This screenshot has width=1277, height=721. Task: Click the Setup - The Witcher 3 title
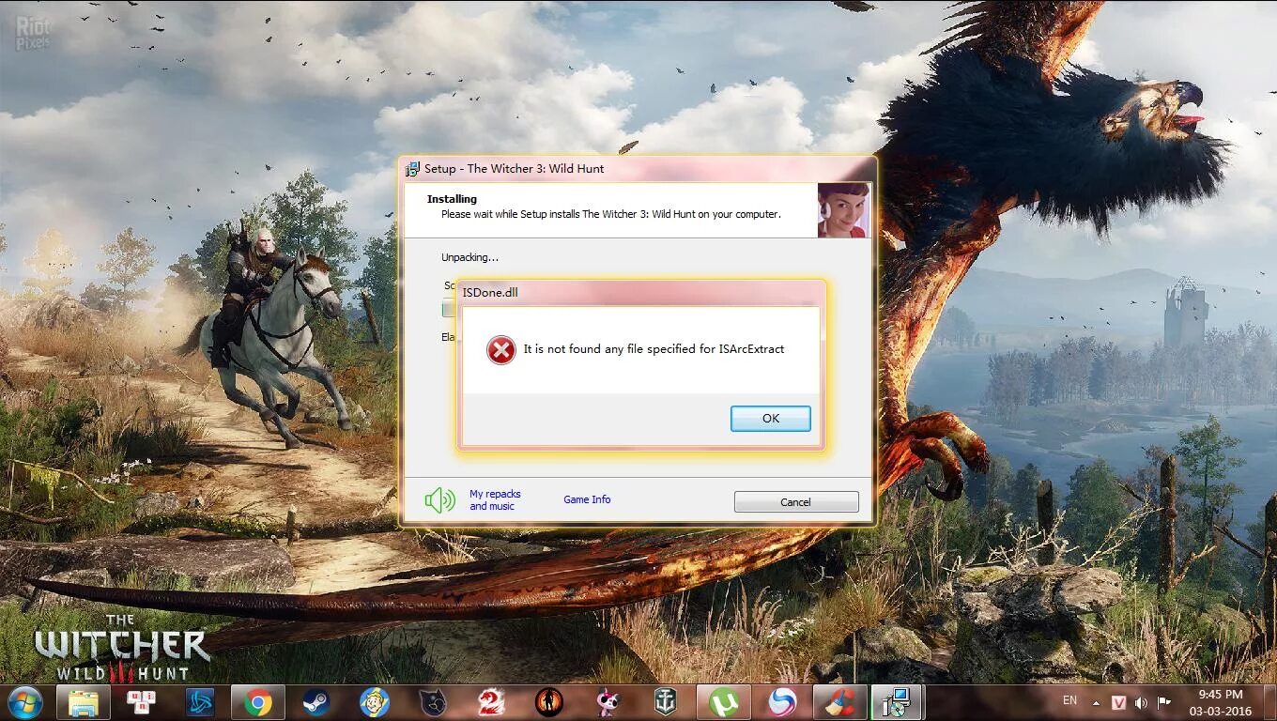point(515,169)
